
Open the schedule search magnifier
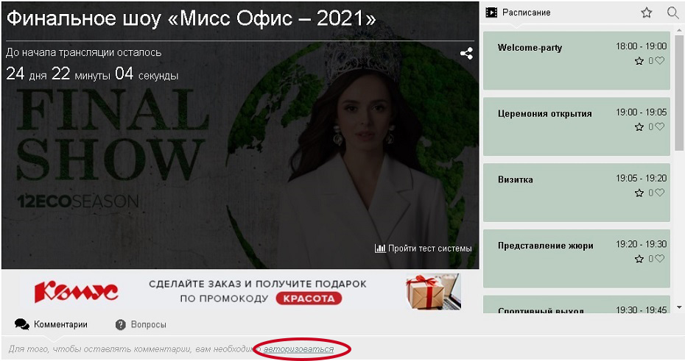[x=672, y=12]
